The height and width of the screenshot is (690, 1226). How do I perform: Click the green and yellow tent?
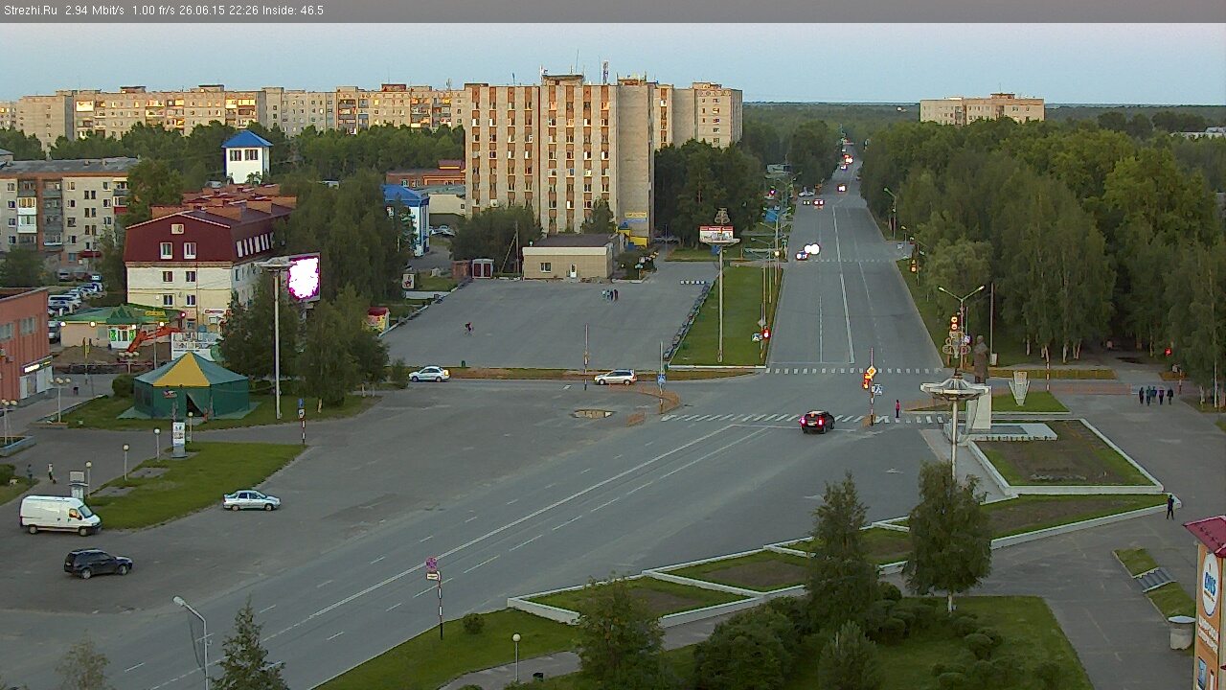point(190,385)
